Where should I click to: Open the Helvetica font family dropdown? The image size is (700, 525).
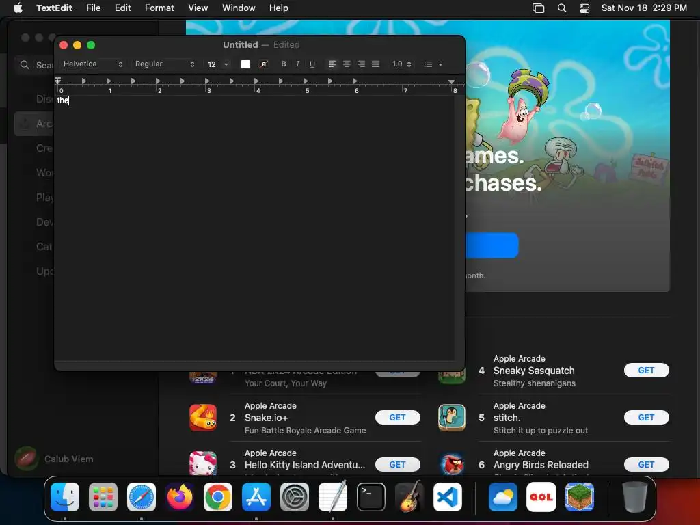[x=92, y=64]
